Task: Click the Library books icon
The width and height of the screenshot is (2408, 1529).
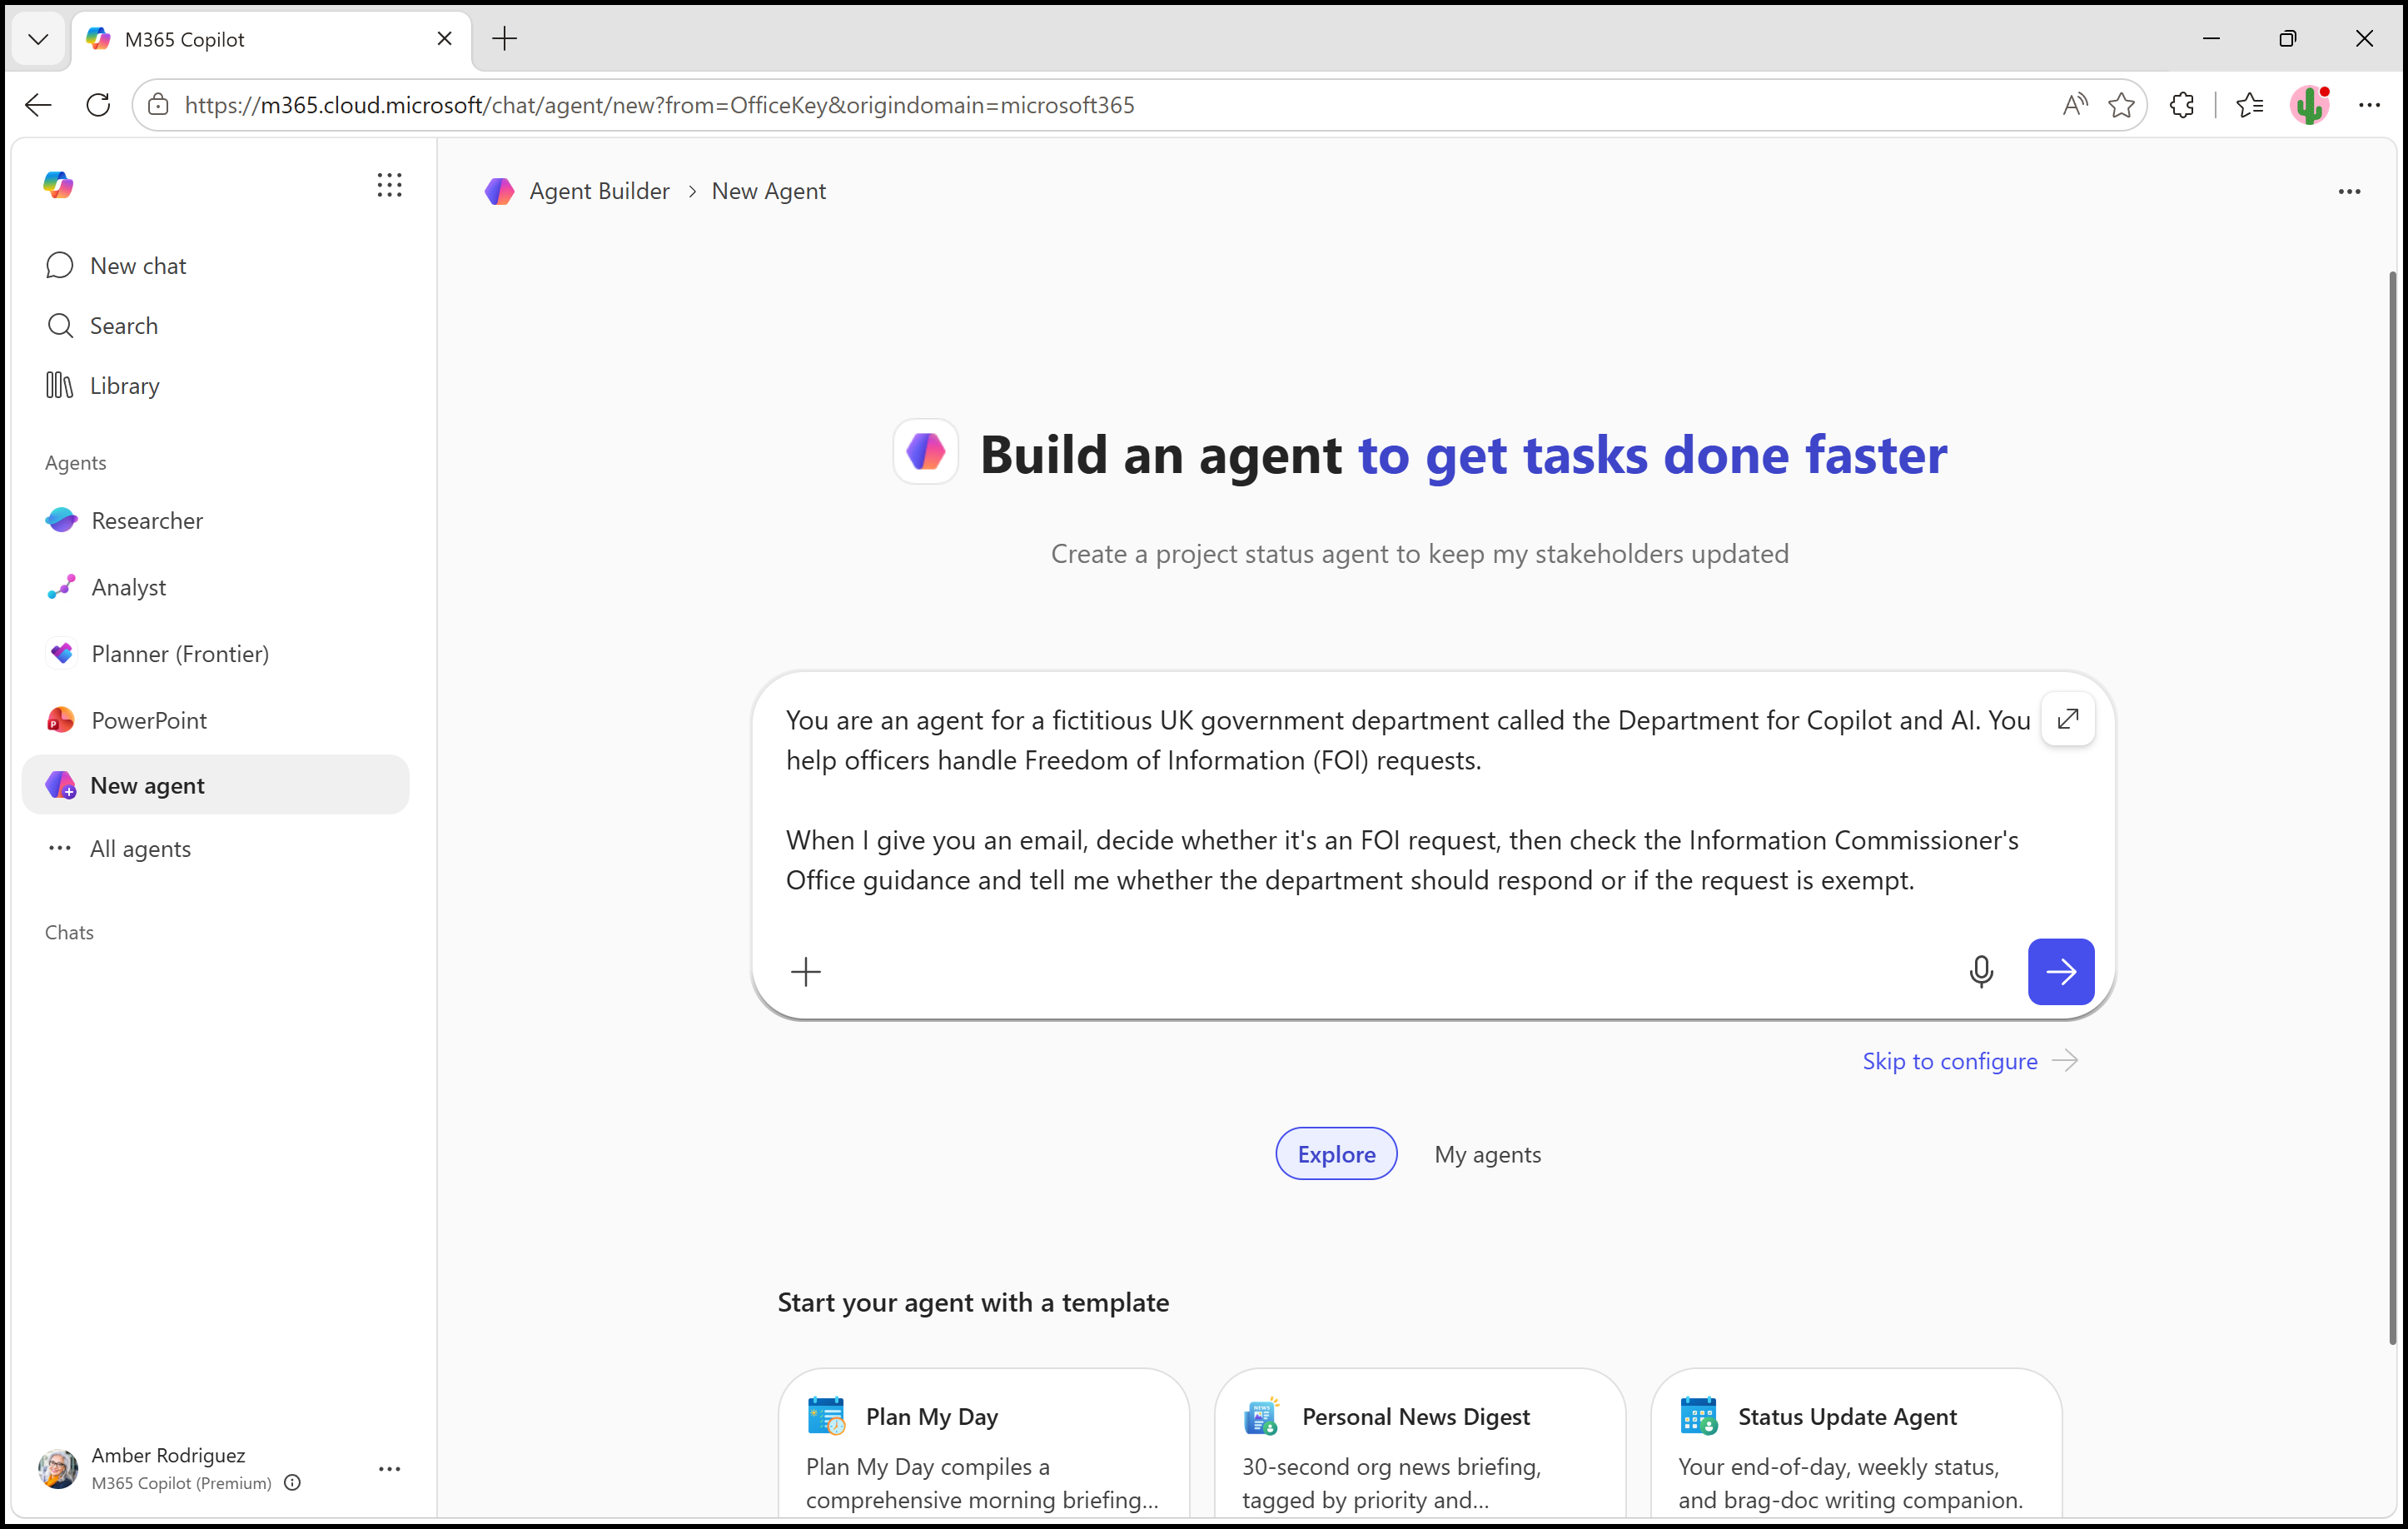Action: point(60,385)
